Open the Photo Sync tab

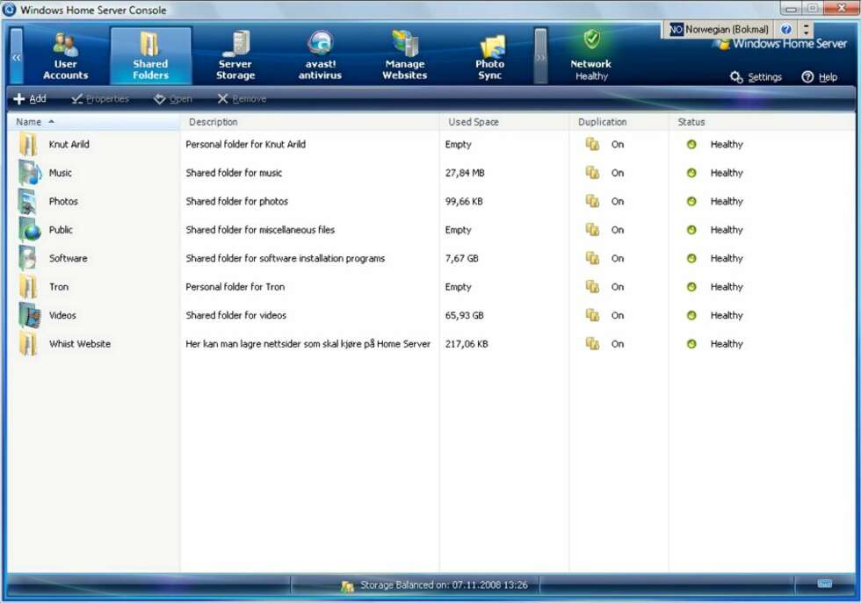(489, 56)
